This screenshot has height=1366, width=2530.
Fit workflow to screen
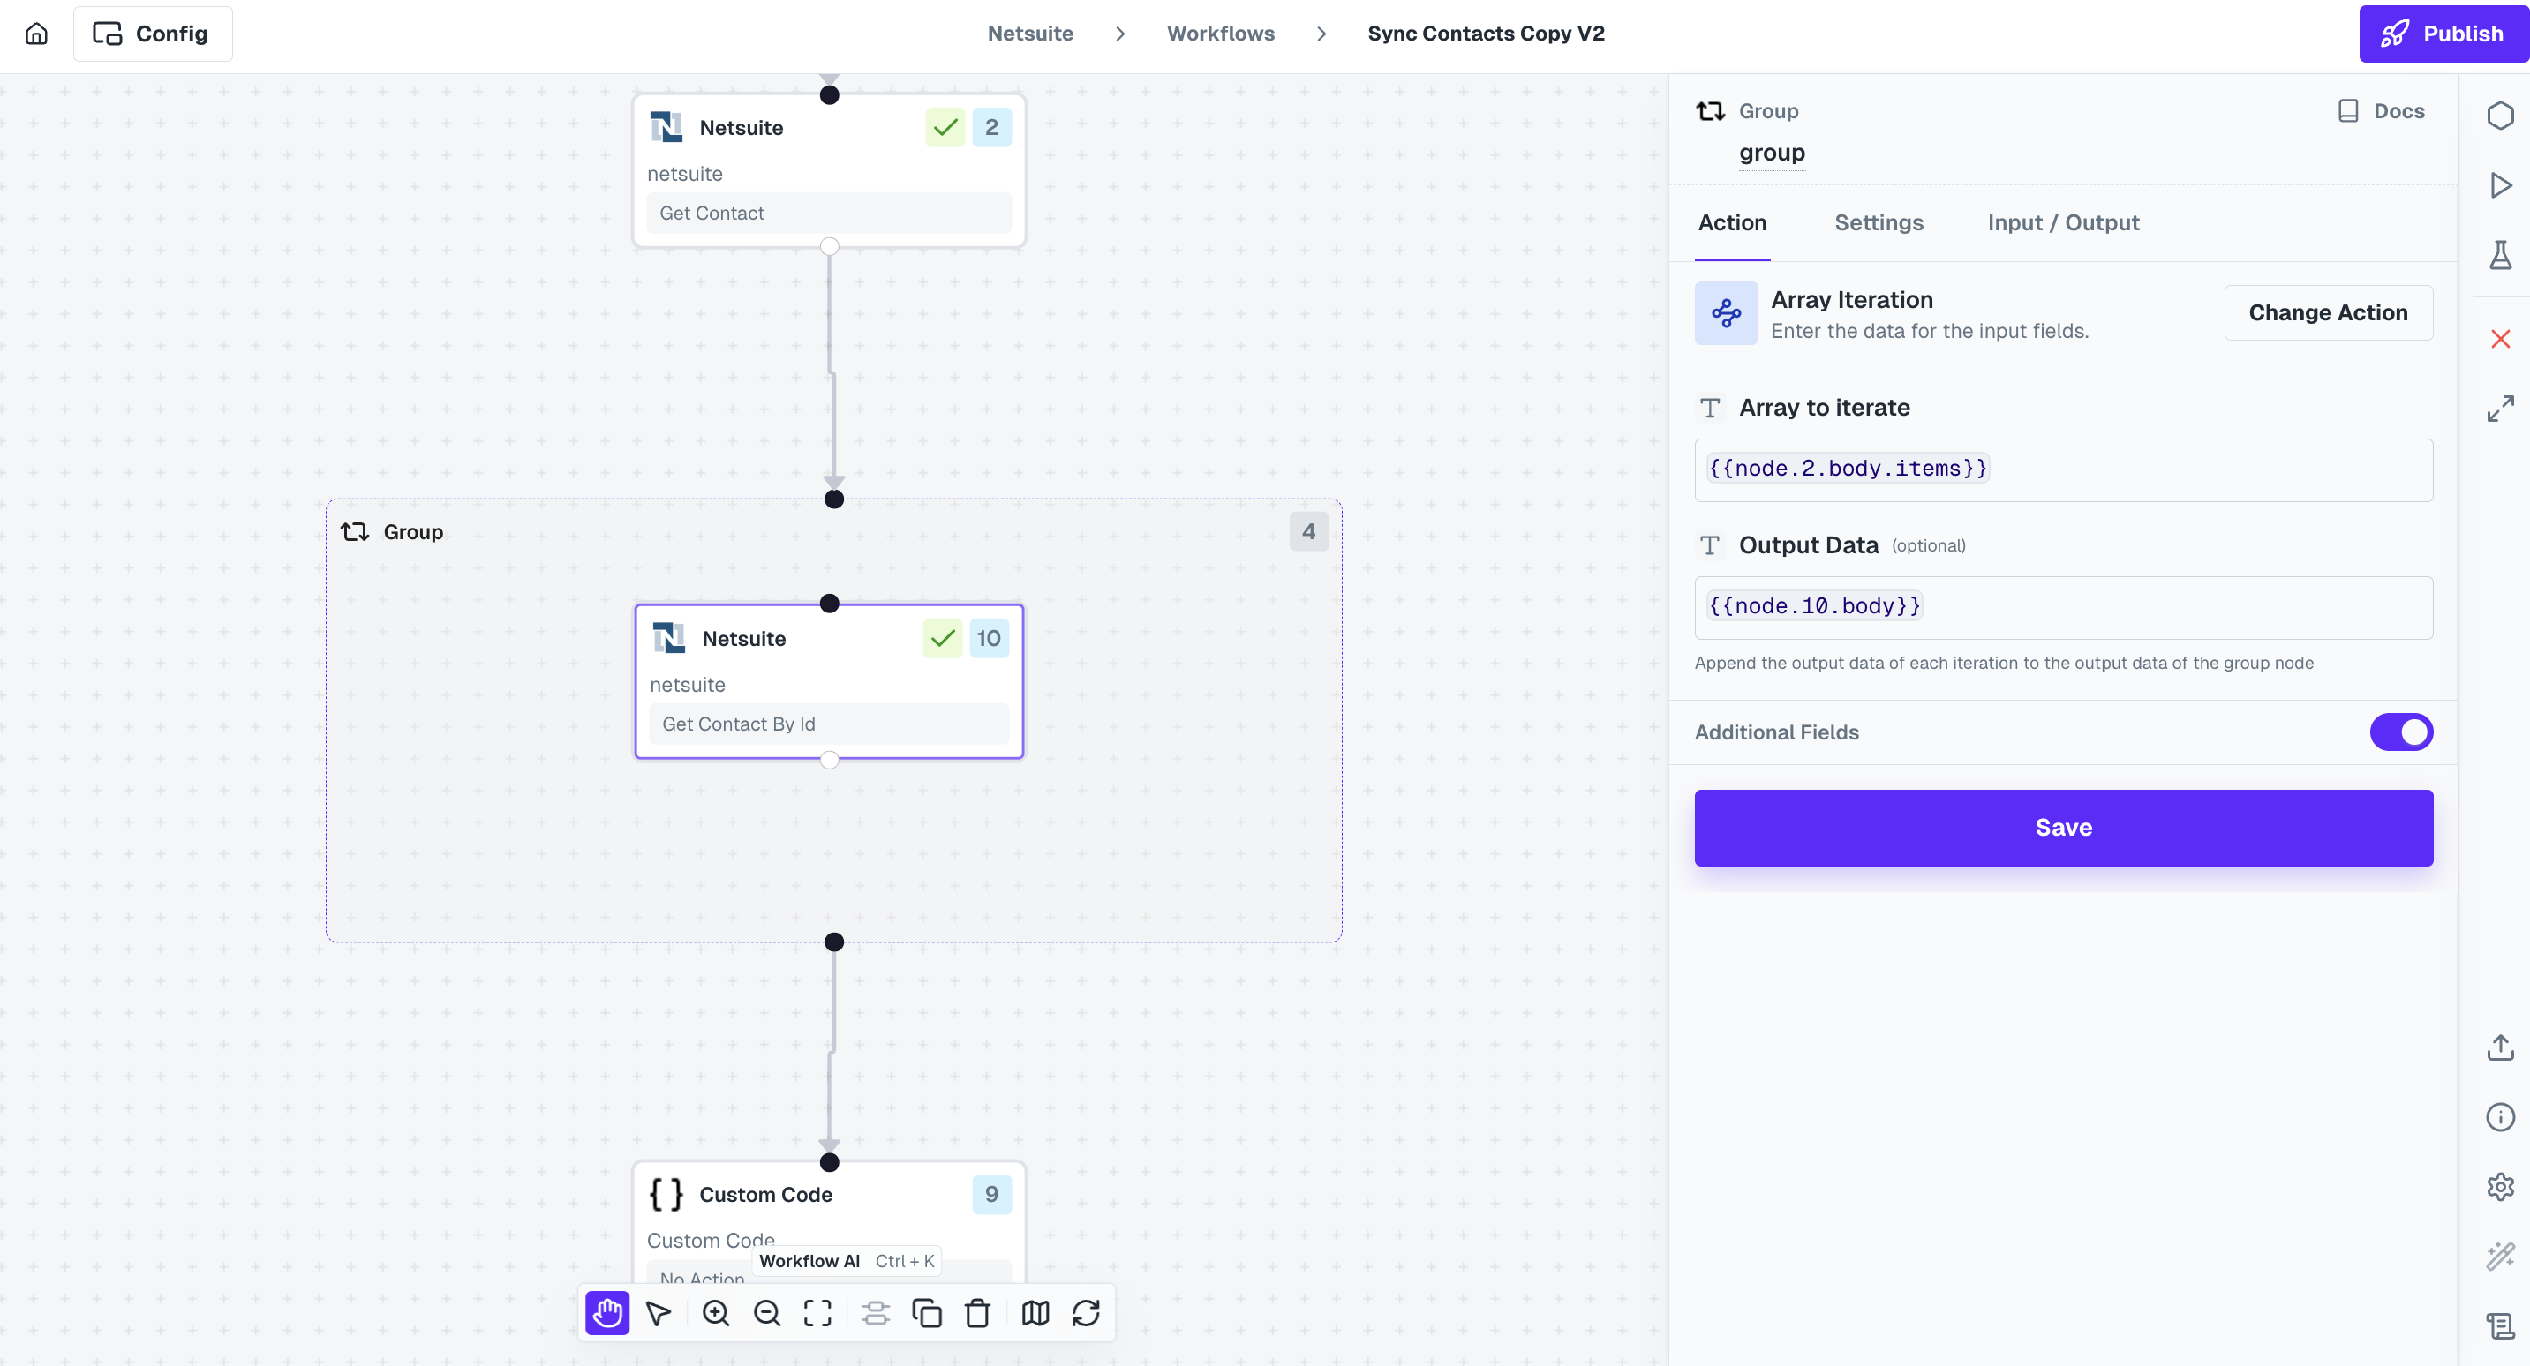click(817, 1313)
